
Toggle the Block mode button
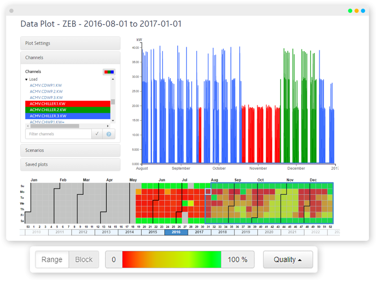(x=84, y=260)
